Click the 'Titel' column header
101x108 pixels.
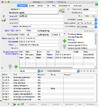(x=15, y=75)
